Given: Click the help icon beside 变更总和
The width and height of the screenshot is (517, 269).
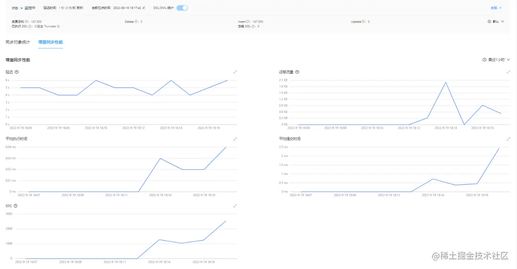Looking at the screenshot, I should pos(27,22).
